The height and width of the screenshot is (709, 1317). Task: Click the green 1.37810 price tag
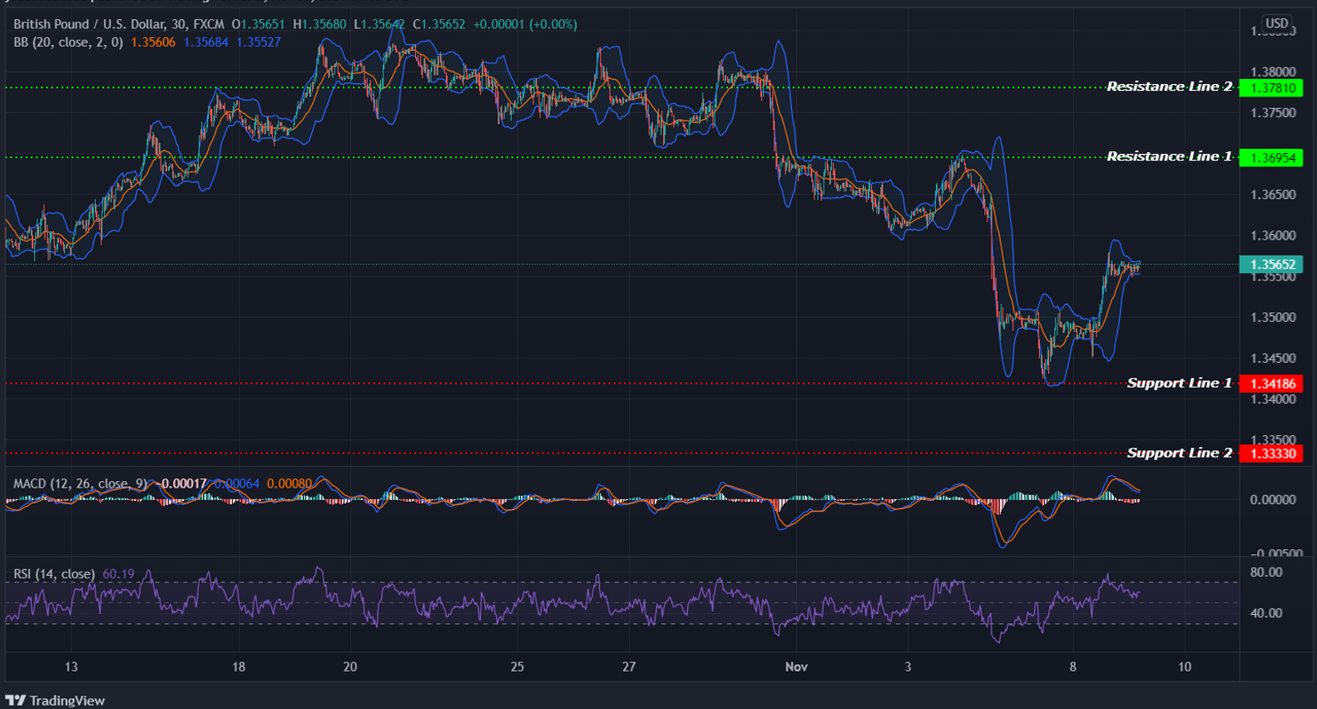(1270, 88)
